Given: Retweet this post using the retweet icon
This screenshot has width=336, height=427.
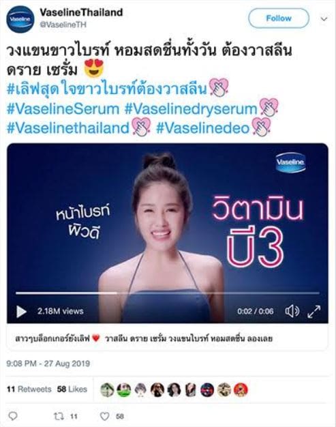Looking at the screenshot, I should coord(58,416).
